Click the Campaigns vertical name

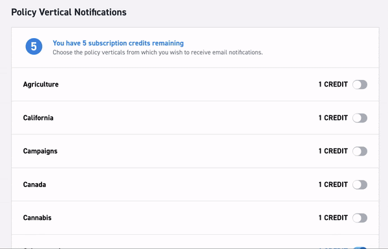point(40,152)
